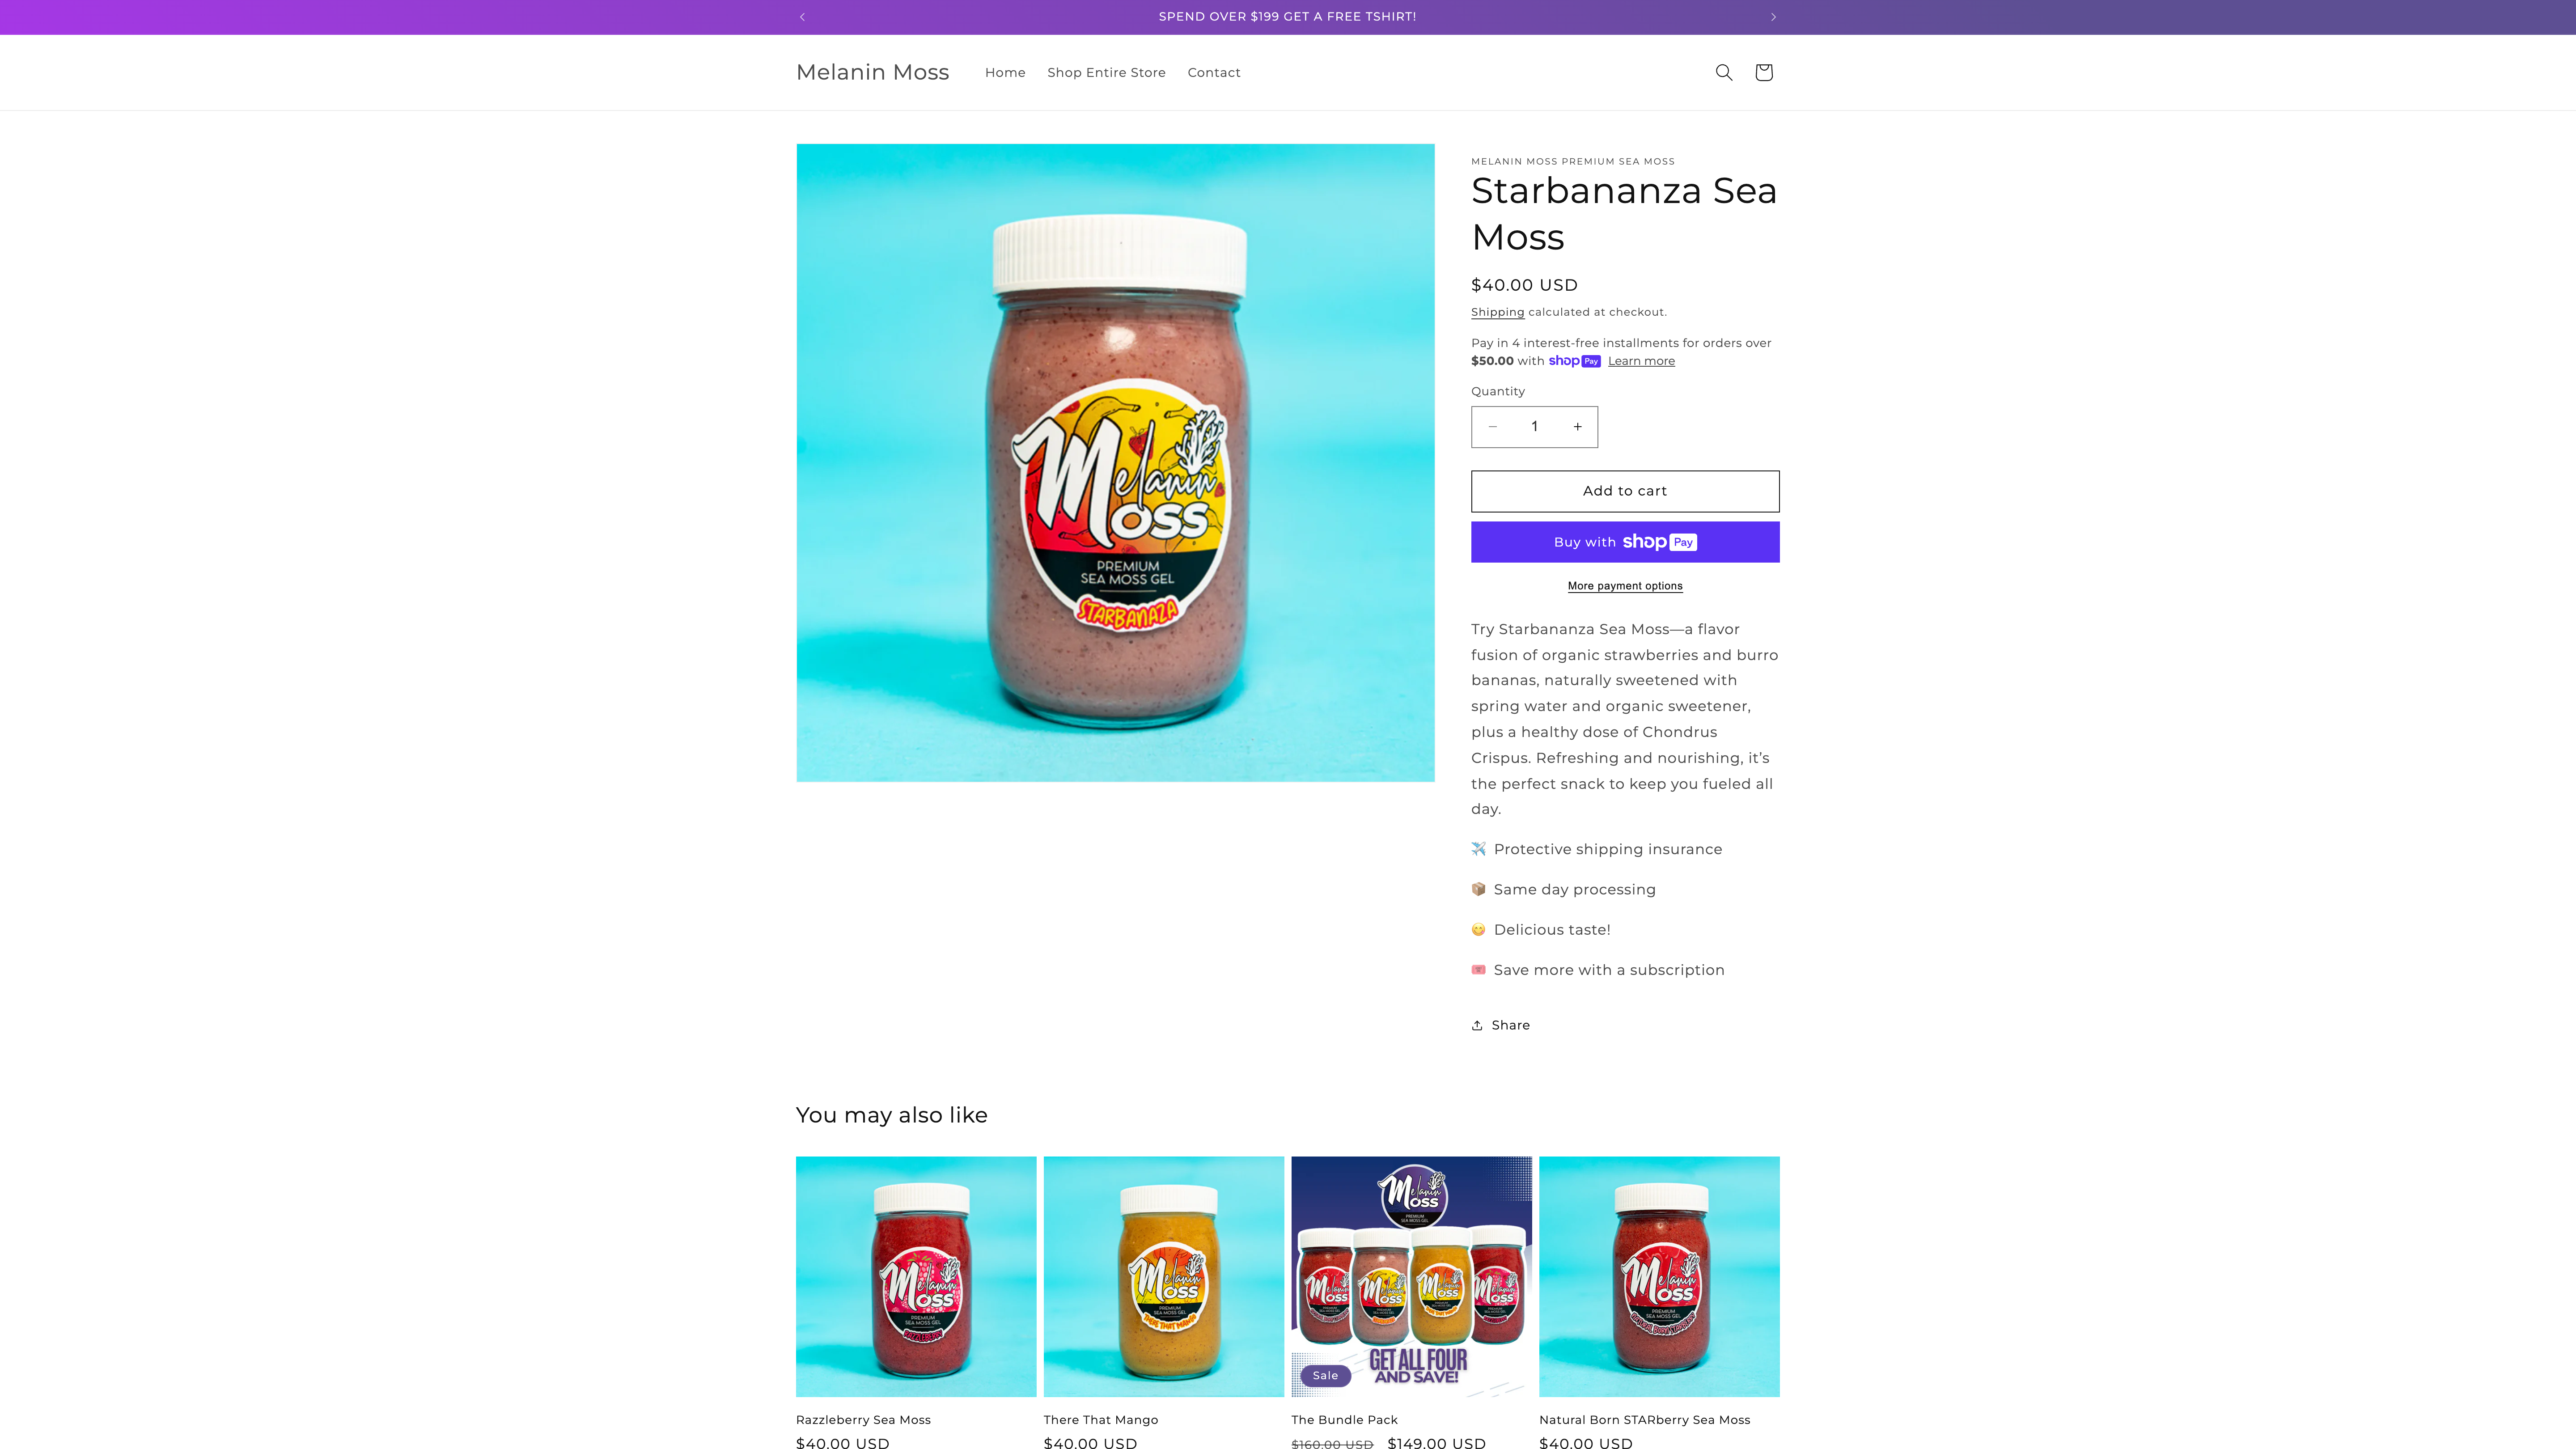The height and width of the screenshot is (1449, 2576).
Task: Open the Shop Entire Store menu
Action: (x=1106, y=72)
